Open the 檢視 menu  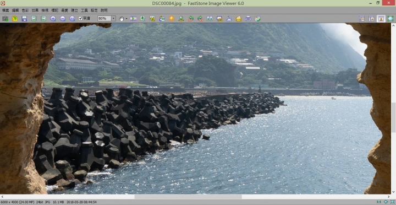[x=45, y=10]
